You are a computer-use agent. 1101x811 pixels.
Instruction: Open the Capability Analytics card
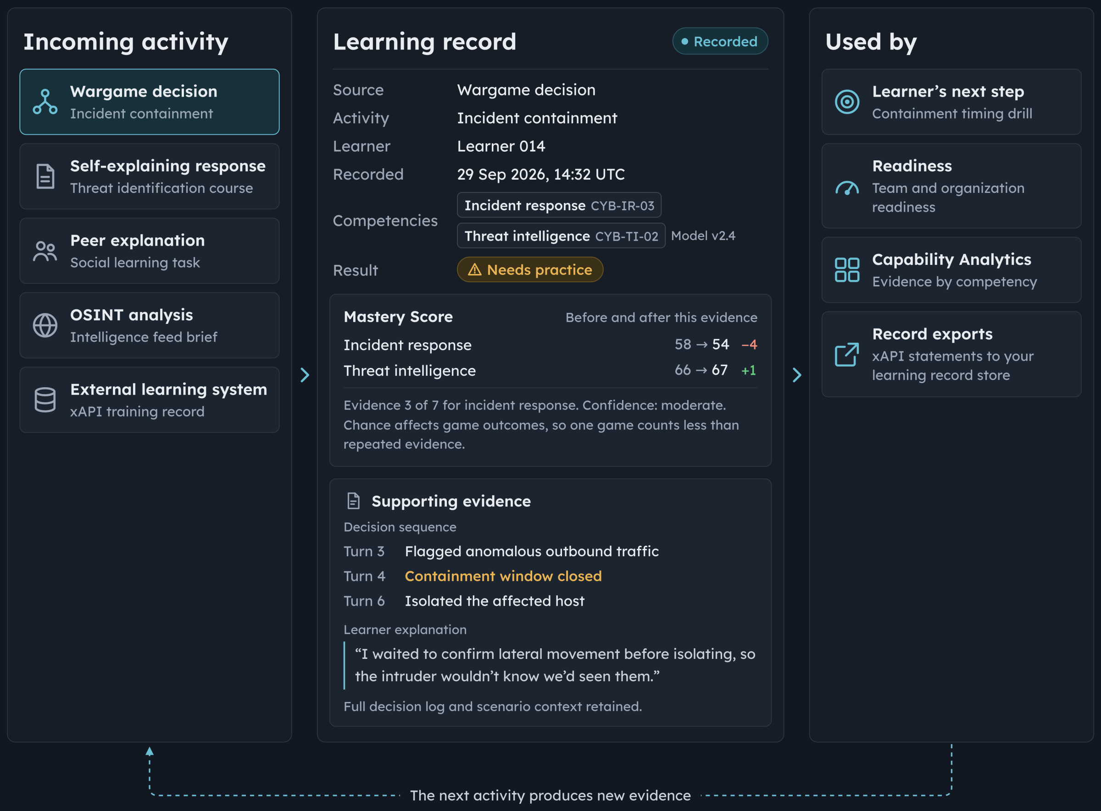[951, 269]
